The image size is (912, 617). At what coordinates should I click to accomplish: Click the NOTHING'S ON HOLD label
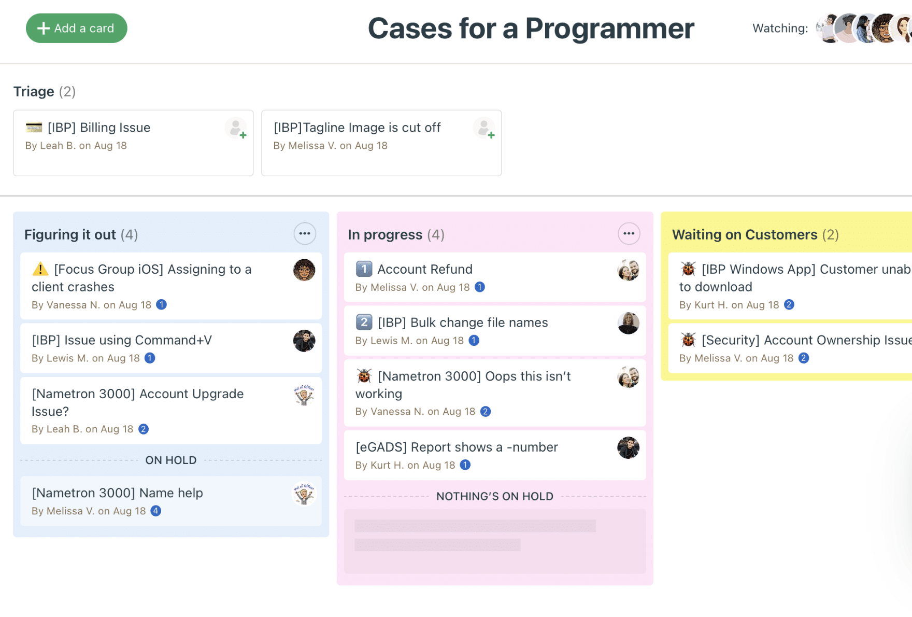point(495,496)
